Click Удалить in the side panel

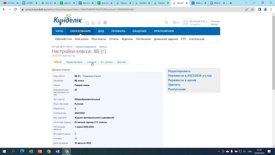tap(174, 85)
